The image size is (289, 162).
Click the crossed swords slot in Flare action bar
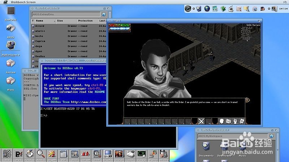point(201,121)
